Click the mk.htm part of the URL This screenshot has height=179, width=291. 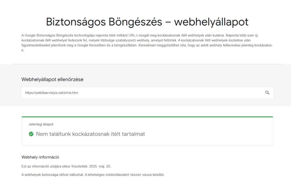tap(73, 93)
